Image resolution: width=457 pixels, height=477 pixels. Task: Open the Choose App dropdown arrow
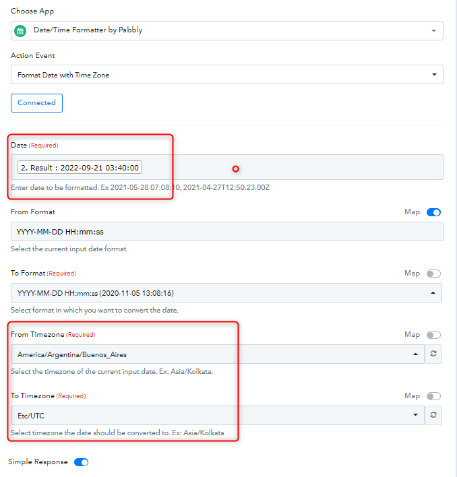(x=433, y=31)
